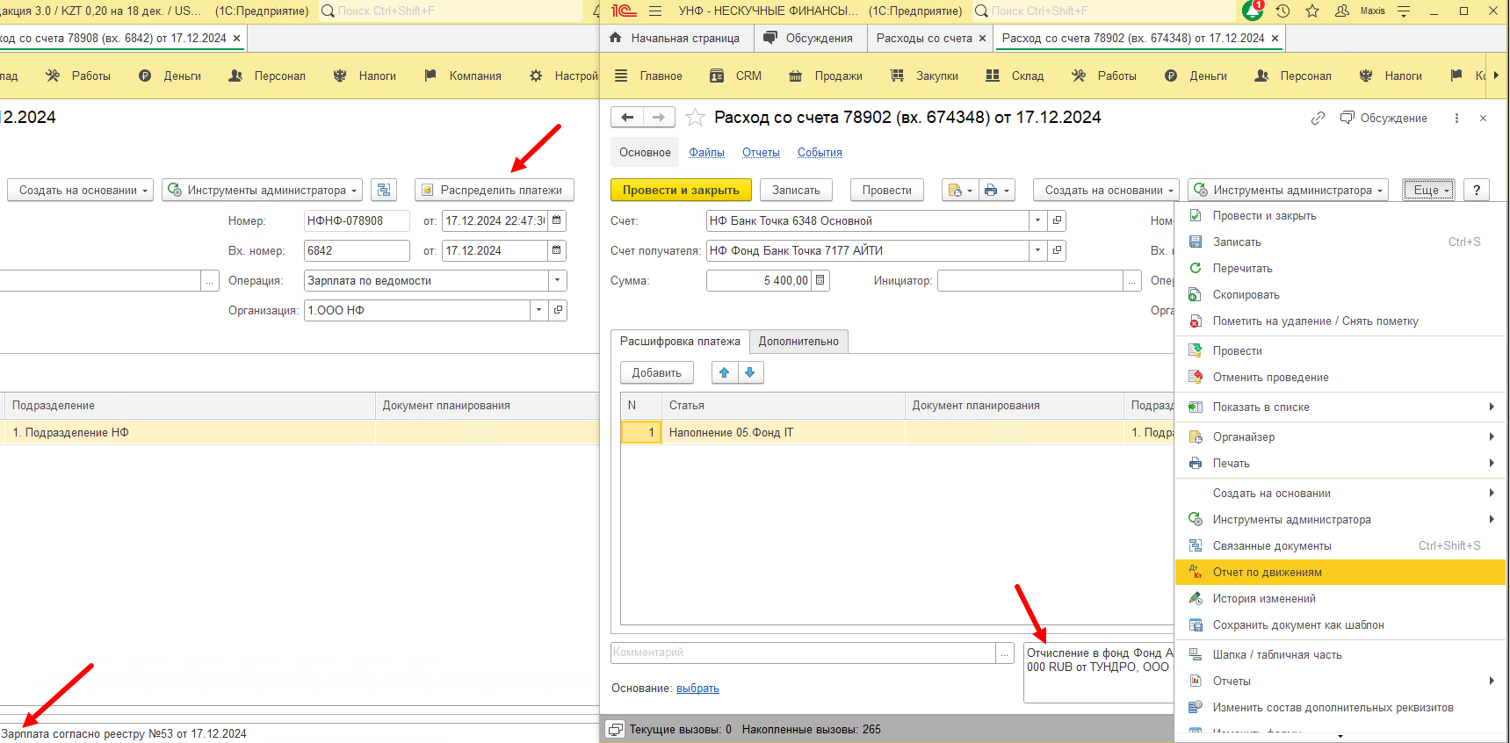Open the print icon dropdown button
This screenshot has height=743, width=1510.
pyautogui.click(x=999, y=190)
